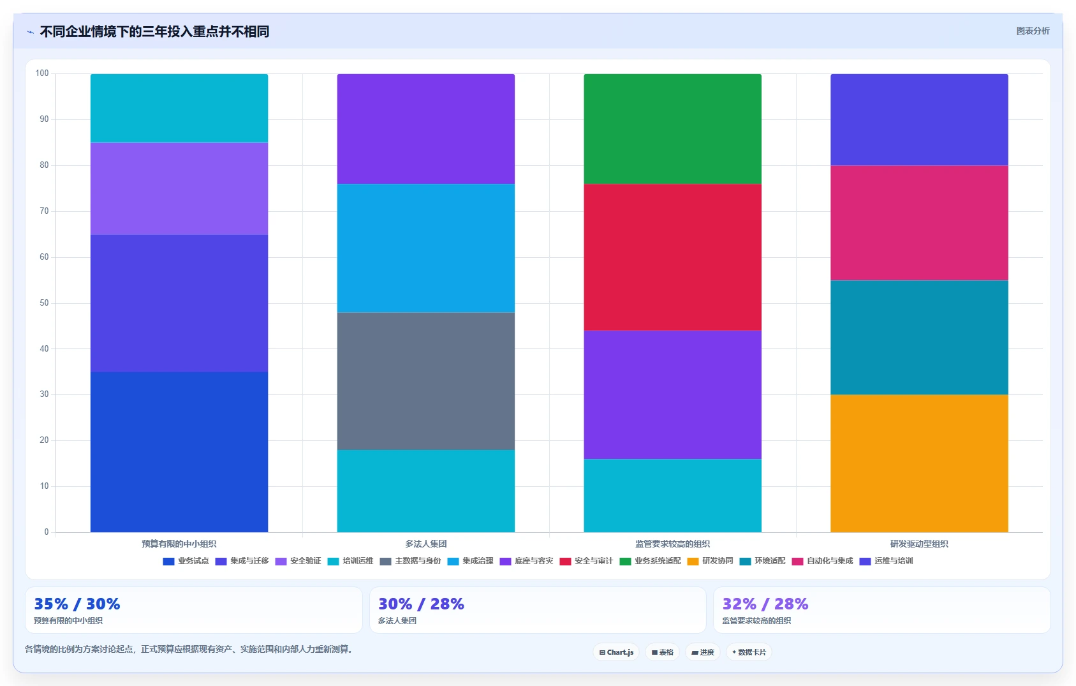Click x-axis label 预算有限的中小组织
The width and height of the screenshot is (1076, 686).
179,544
